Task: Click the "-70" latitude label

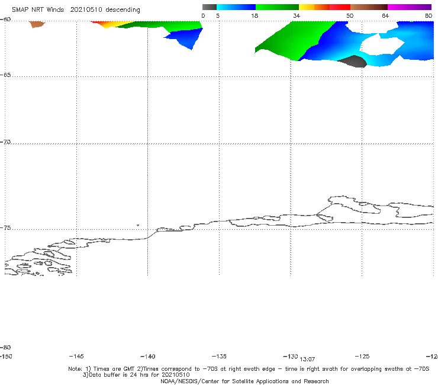Action: 5,142
